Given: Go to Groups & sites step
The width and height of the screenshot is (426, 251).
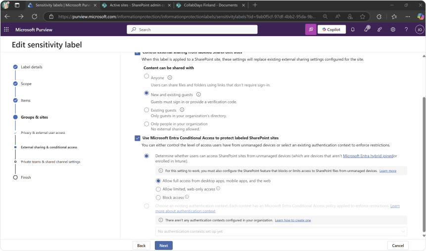Looking at the screenshot, I should coord(34,117).
